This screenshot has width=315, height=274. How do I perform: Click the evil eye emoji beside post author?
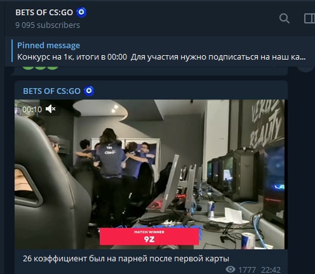click(89, 91)
